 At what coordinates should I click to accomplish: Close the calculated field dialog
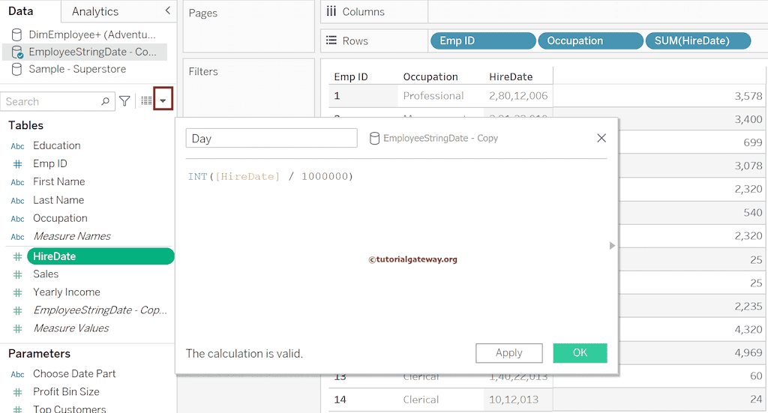pos(601,138)
